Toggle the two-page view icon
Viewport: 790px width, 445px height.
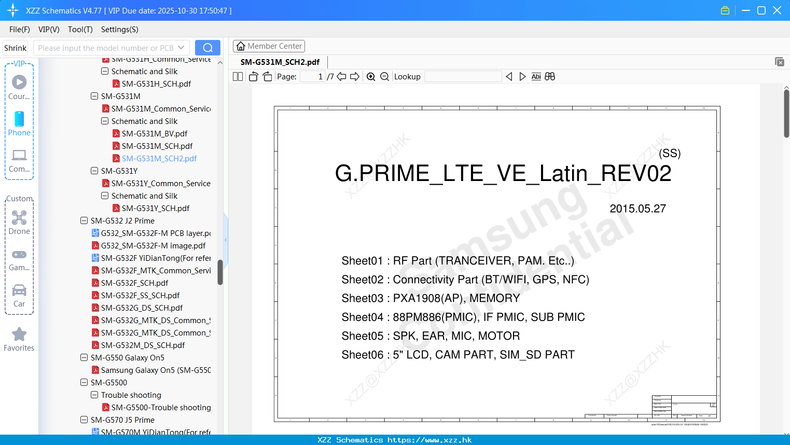click(238, 76)
